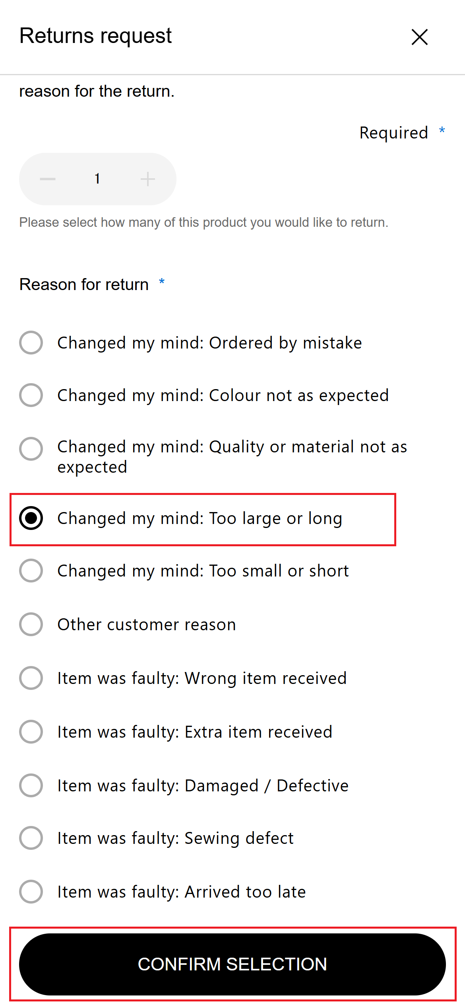Select 'Arrived too late' radio button
Image resolution: width=465 pixels, height=1007 pixels.
pyautogui.click(x=31, y=892)
